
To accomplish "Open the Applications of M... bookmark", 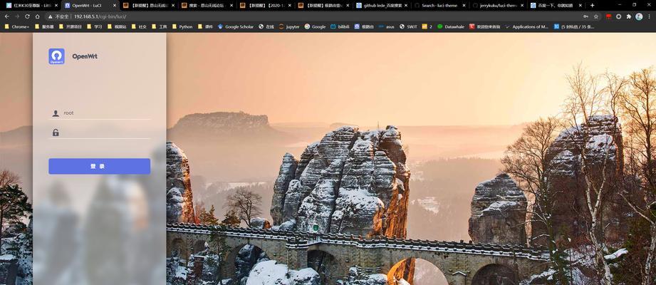I will (x=526, y=26).
